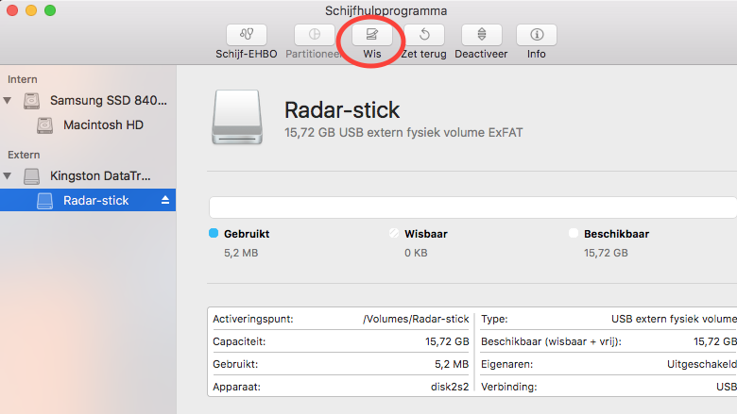Screen dimensions: 737x414
Task: Collapse the Kingston DataTr disclosure triangle
Action: click(7, 175)
